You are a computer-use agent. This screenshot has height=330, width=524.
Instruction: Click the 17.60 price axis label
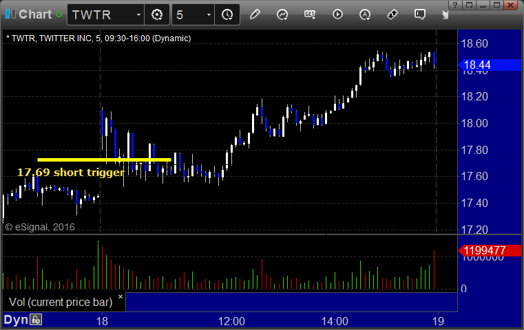[x=474, y=176]
